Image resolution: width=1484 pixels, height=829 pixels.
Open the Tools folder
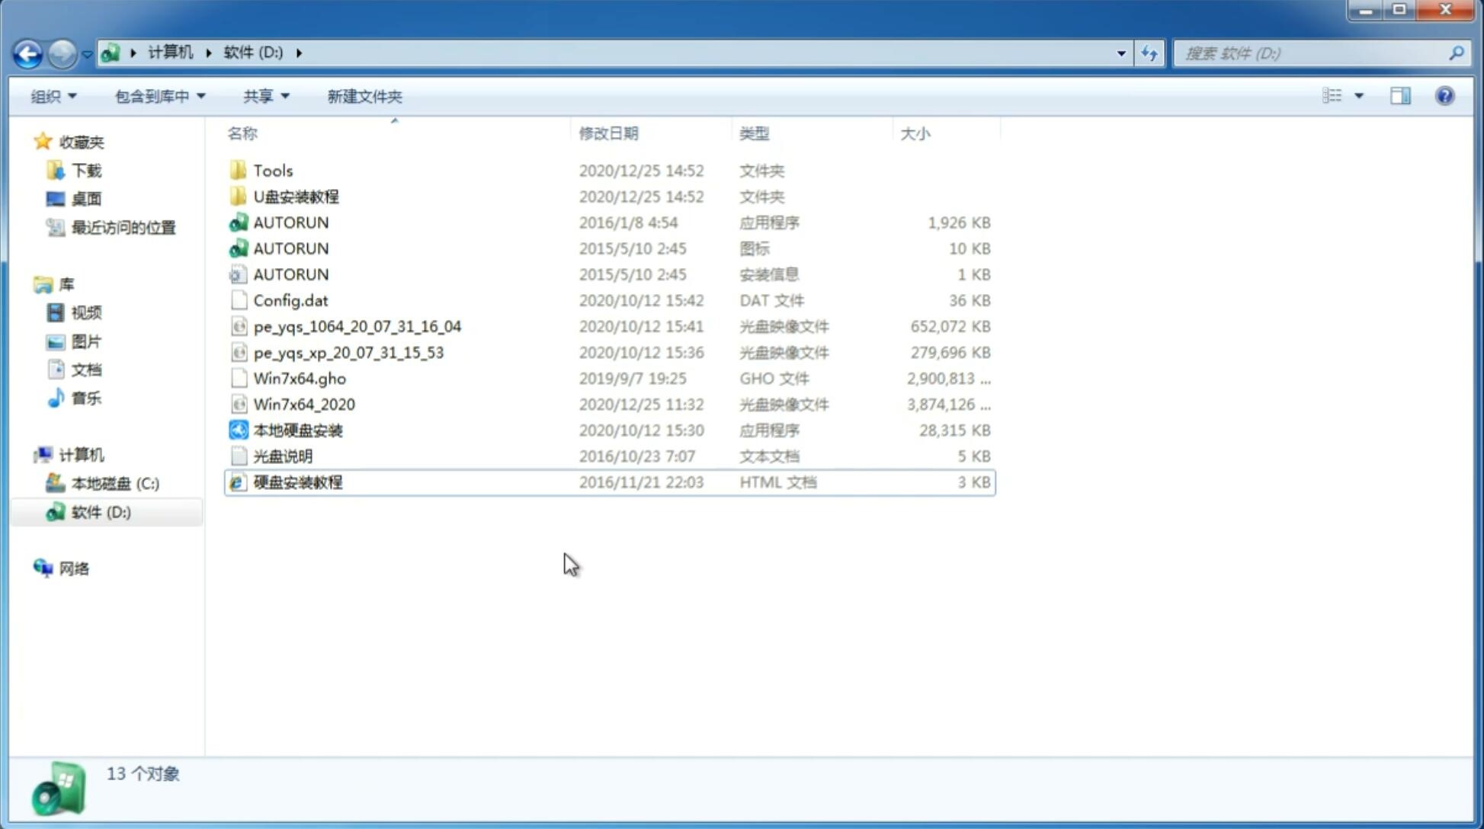click(272, 170)
